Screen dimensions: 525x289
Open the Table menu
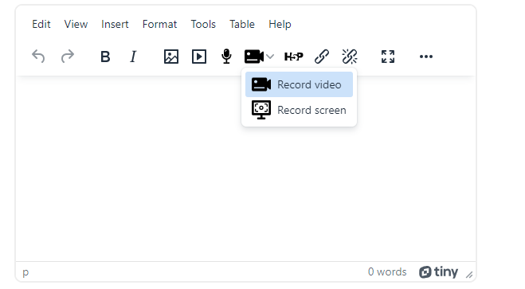point(242,24)
